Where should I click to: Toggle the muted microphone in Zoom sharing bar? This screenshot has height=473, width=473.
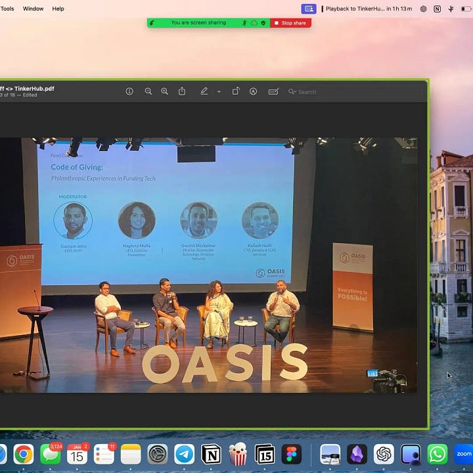coord(244,23)
